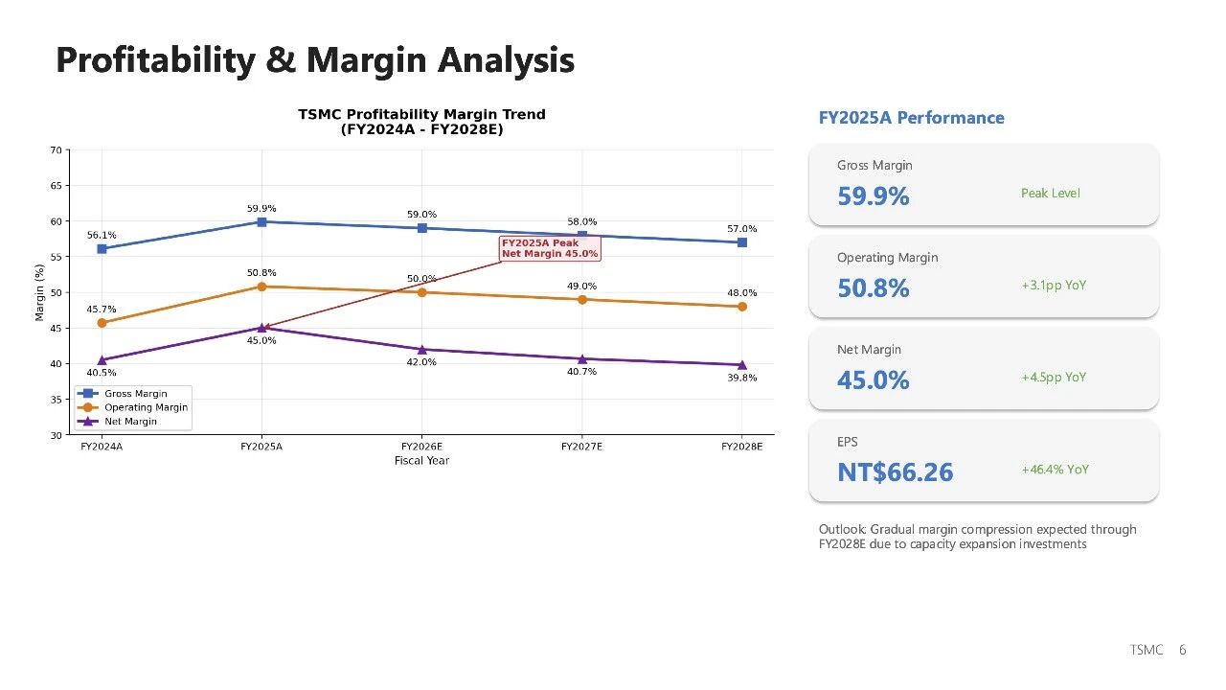Click the slide title 'Profitability & Margin Analysis'
1226x690 pixels.
coord(315,60)
